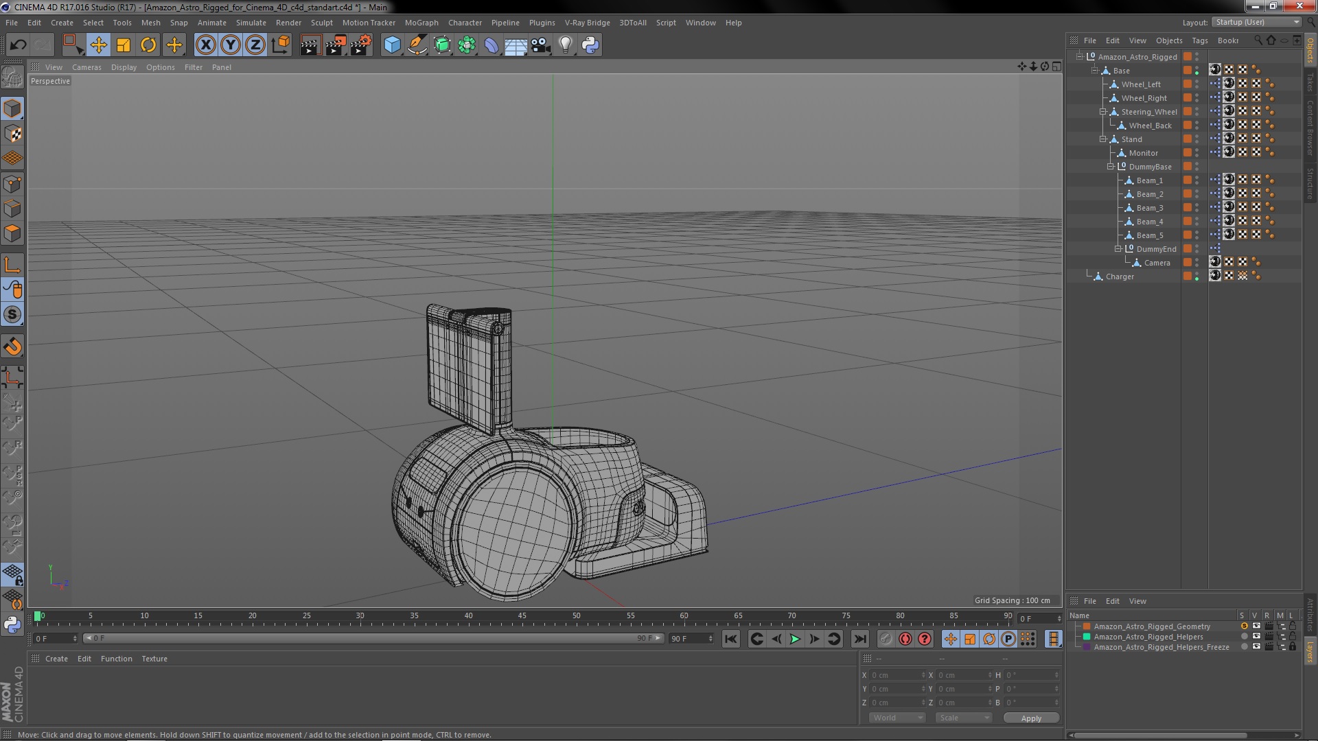Click the Camera object icon
Viewport: 1318px width, 741px height.
point(541,45)
